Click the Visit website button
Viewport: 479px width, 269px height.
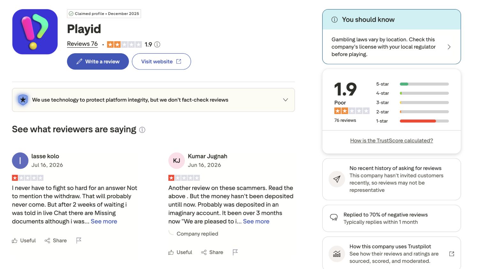tap(161, 62)
